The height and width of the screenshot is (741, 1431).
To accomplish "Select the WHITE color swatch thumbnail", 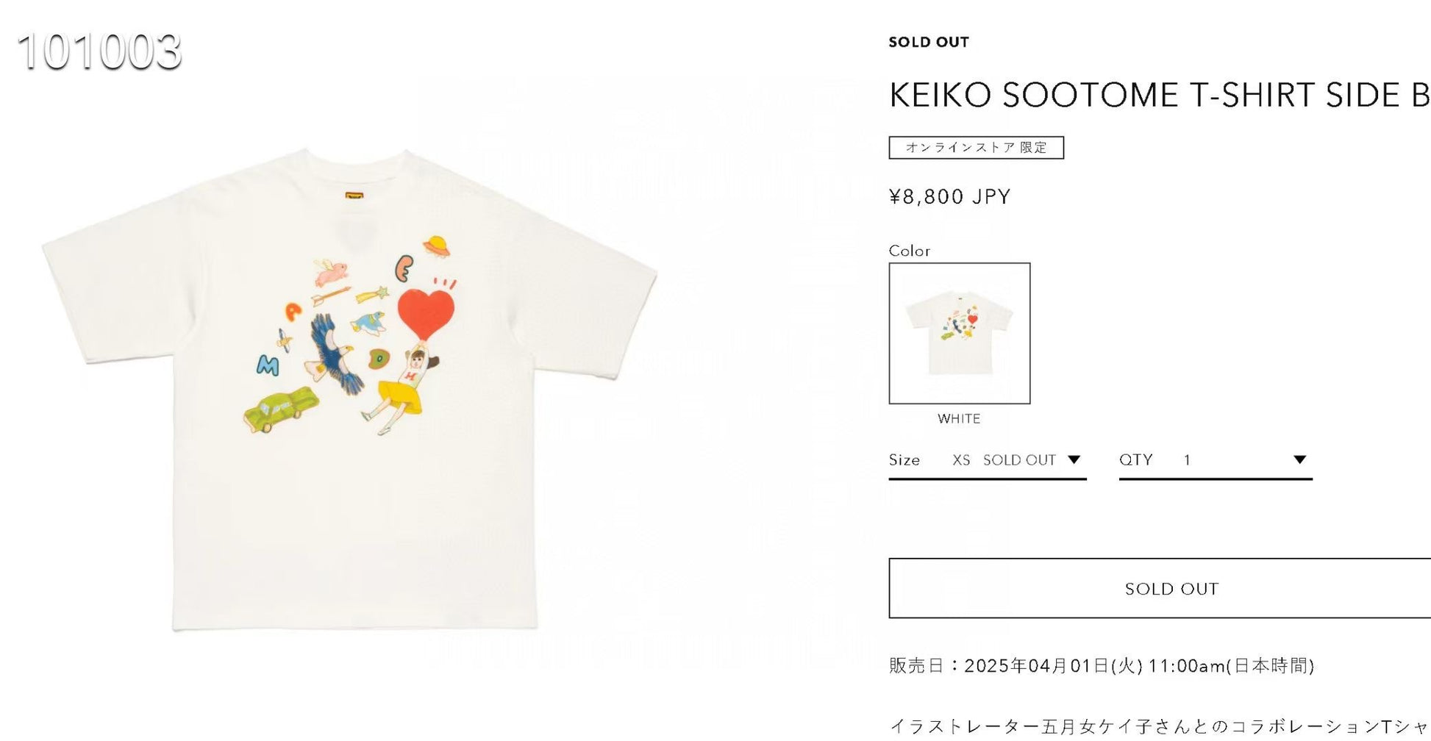I will (959, 333).
